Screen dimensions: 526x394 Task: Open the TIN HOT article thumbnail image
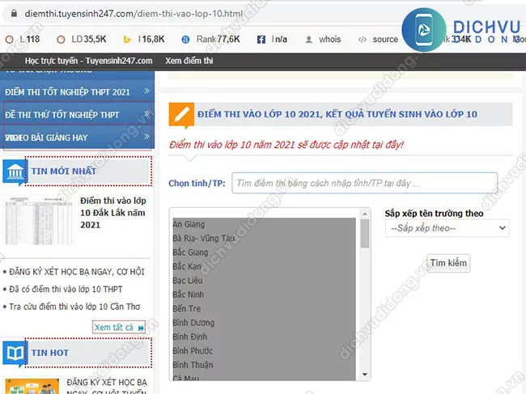click(32, 386)
